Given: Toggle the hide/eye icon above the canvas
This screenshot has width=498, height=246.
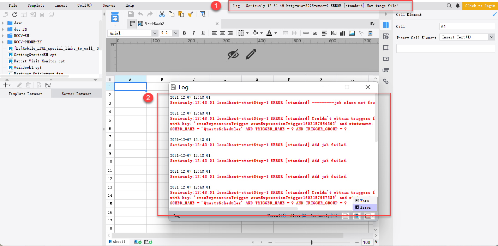Looking at the screenshot, I should pos(233,55).
